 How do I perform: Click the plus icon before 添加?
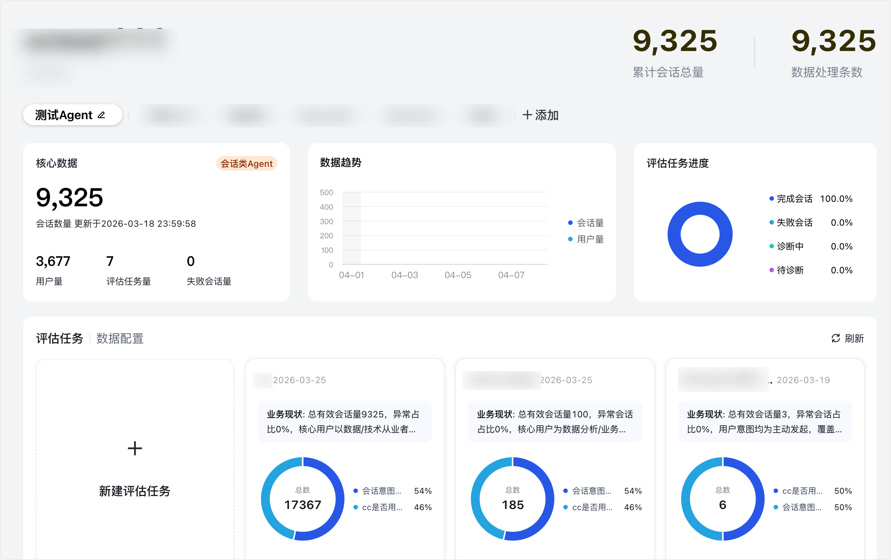[527, 115]
